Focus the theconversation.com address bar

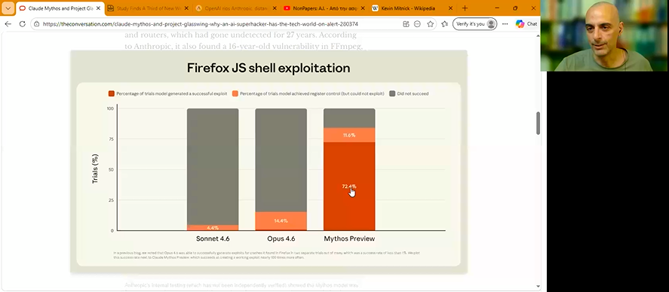tap(201, 24)
